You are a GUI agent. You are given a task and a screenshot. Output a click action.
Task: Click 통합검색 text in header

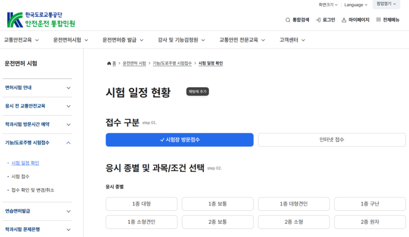pyautogui.click(x=301, y=20)
